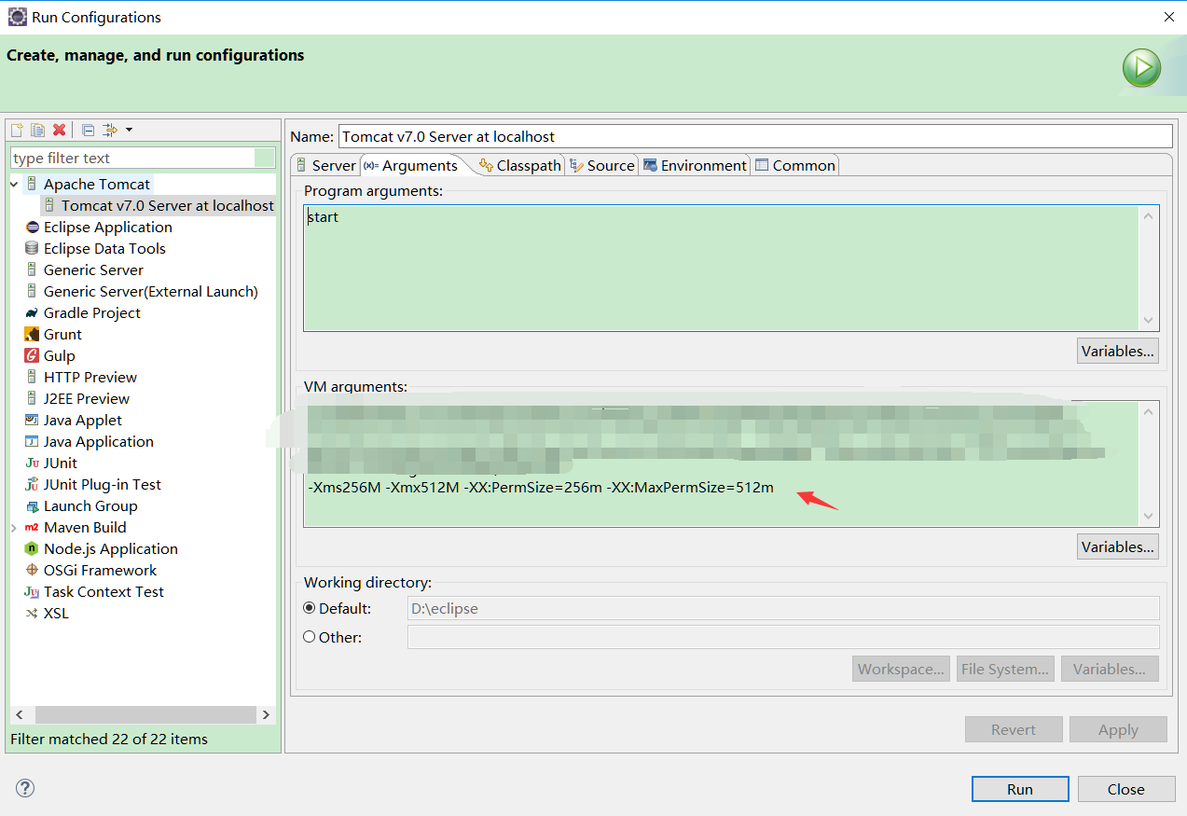The width and height of the screenshot is (1187, 816).
Task: Switch to the Environment tab
Action: coord(695,165)
